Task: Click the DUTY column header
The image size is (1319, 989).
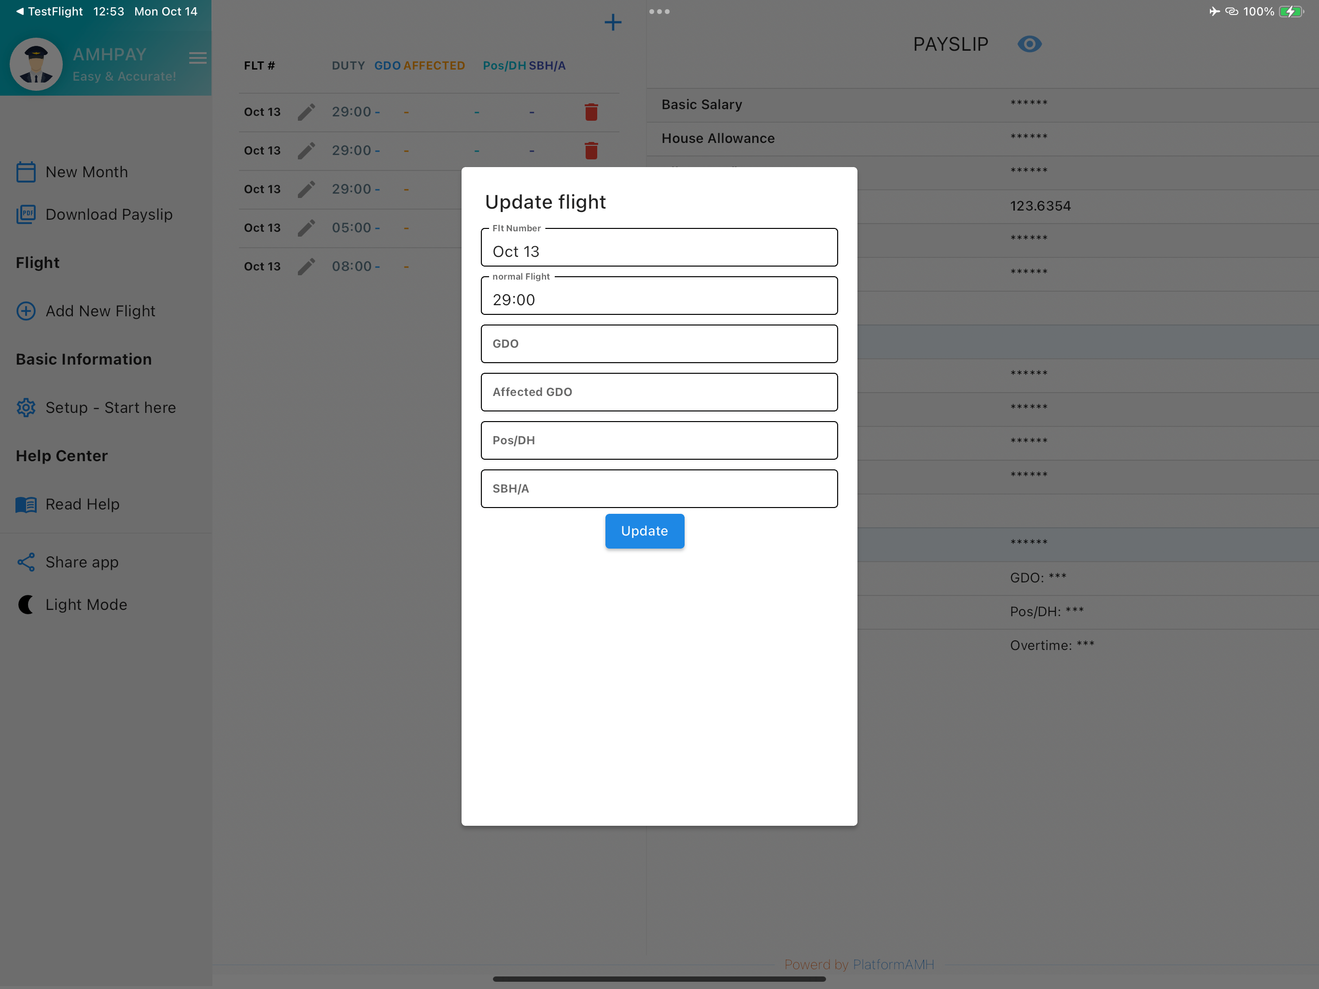Action: point(348,66)
